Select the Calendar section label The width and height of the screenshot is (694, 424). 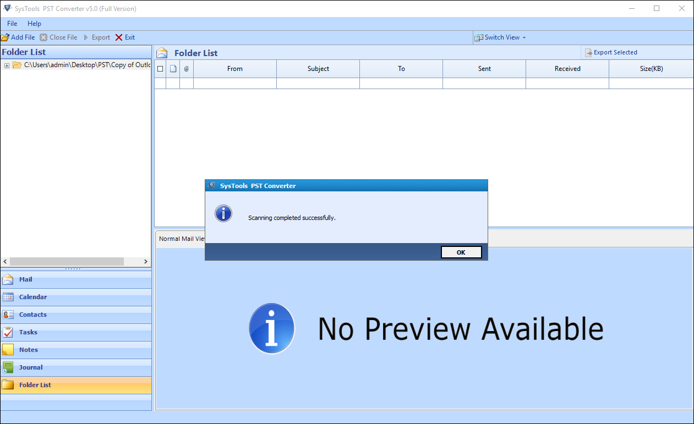click(33, 297)
